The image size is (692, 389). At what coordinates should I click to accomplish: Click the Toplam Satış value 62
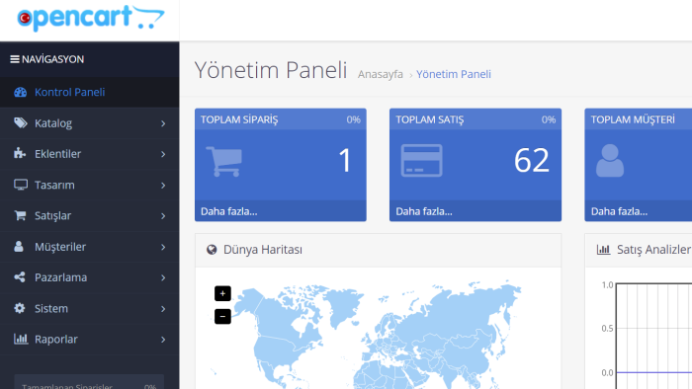click(x=532, y=160)
